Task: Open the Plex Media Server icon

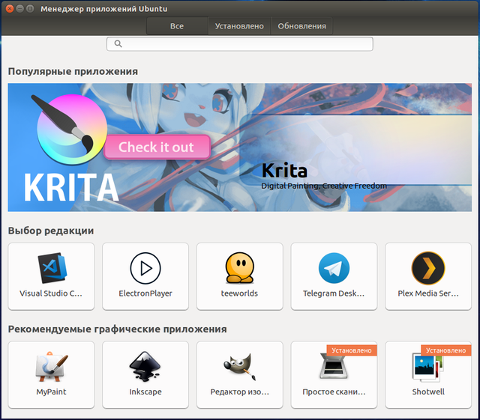Action: pos(428,268)
